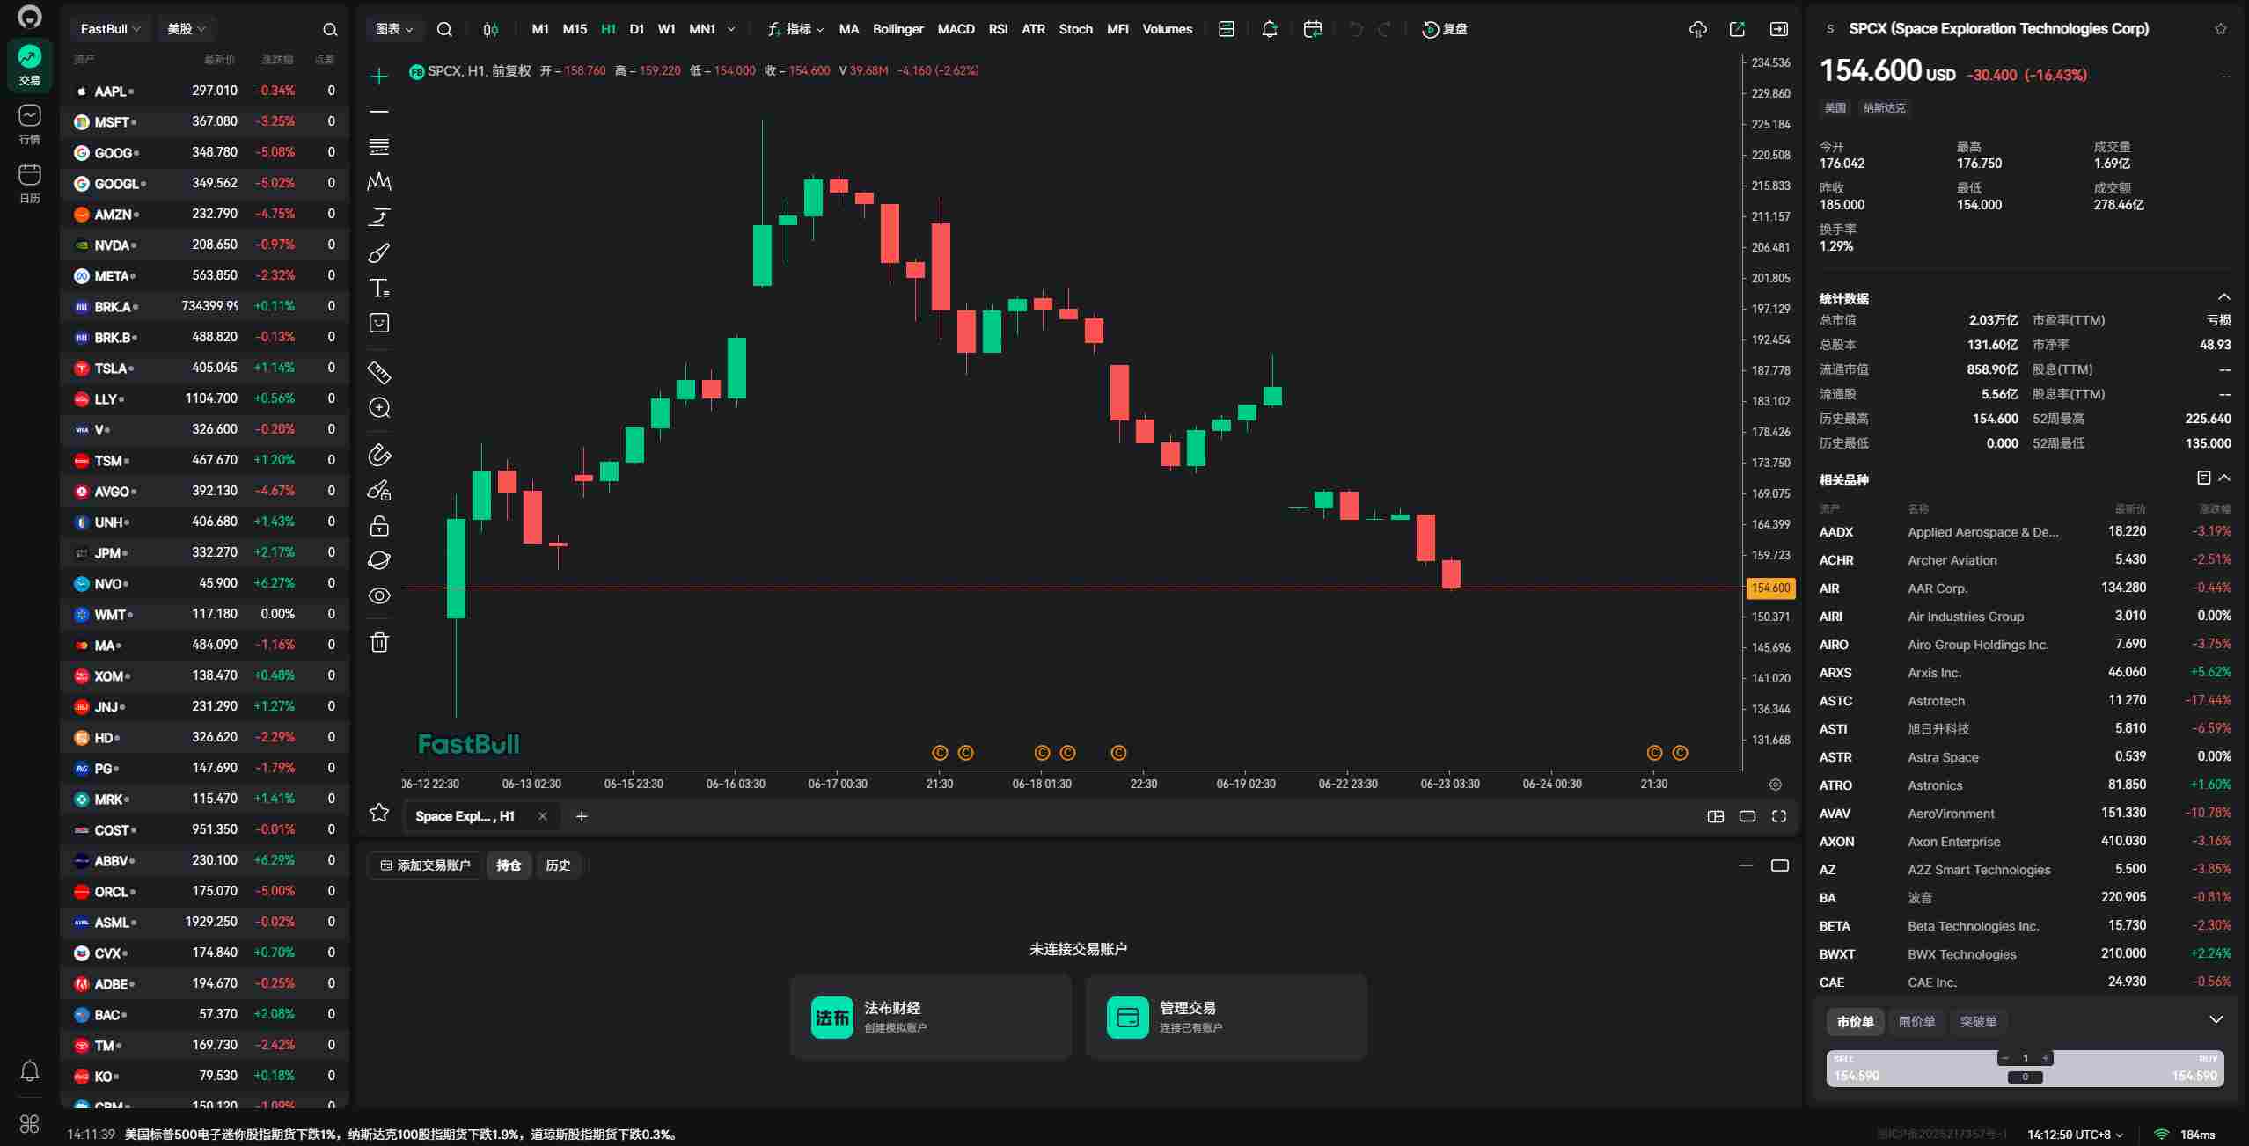
Task: Open the 日历 calendar sidebar section
Action: tap(30, 183)
